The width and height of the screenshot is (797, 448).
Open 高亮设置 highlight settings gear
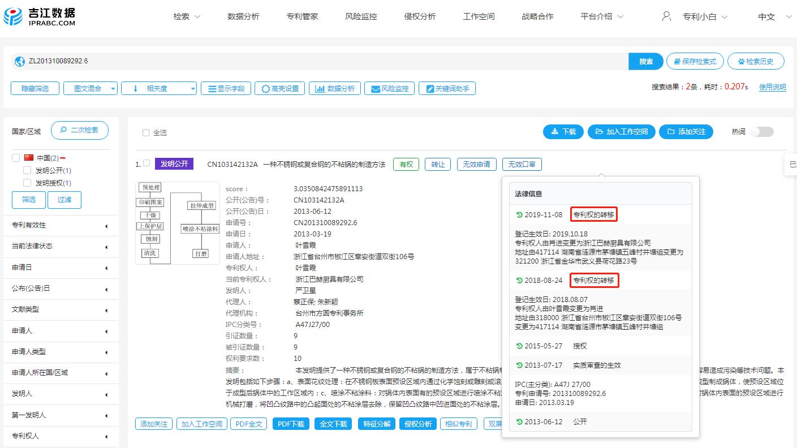tap(279, 88)
